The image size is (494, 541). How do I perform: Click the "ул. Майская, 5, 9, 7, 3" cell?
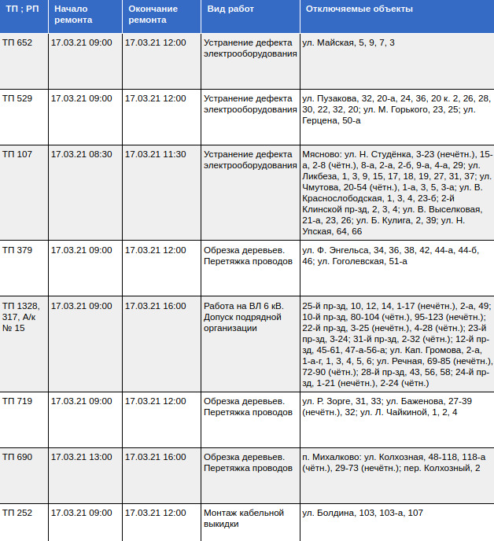tap(348, 42)
